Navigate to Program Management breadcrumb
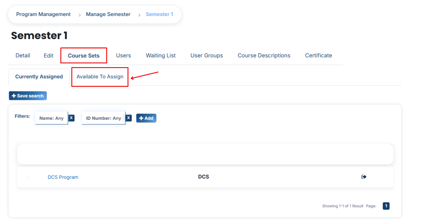This screenshot has height=224, width=421. (x=43, y=14)
